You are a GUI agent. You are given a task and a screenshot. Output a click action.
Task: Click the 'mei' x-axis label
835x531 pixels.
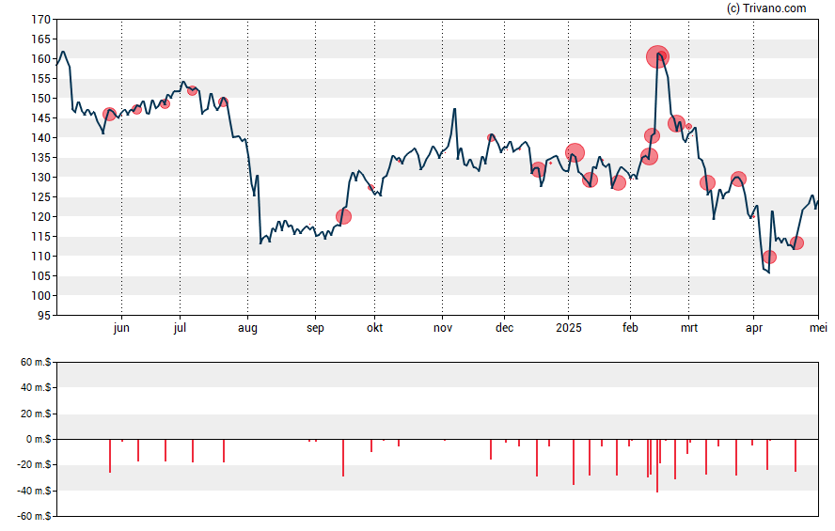coord(818,328)
